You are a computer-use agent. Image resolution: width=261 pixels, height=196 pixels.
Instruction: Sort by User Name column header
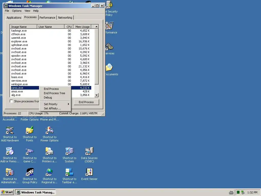51,27
